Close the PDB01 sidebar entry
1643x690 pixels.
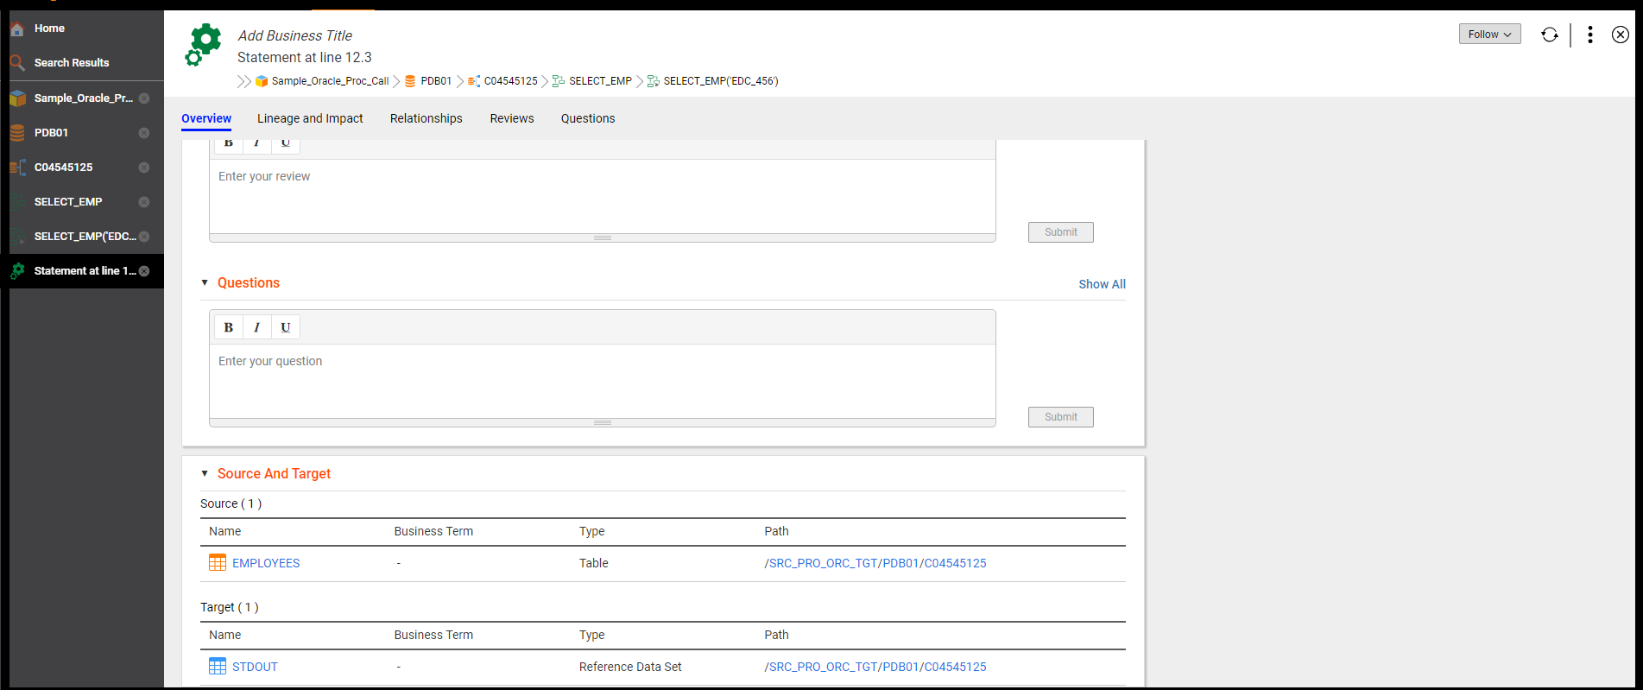click(x=144, y=133)
